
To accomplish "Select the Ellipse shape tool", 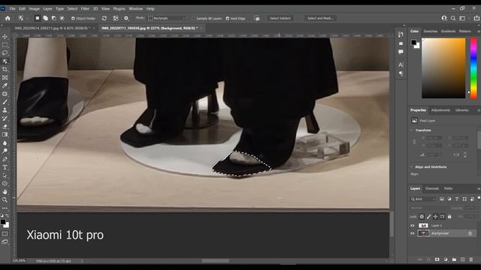I will [x=5, y=184].
